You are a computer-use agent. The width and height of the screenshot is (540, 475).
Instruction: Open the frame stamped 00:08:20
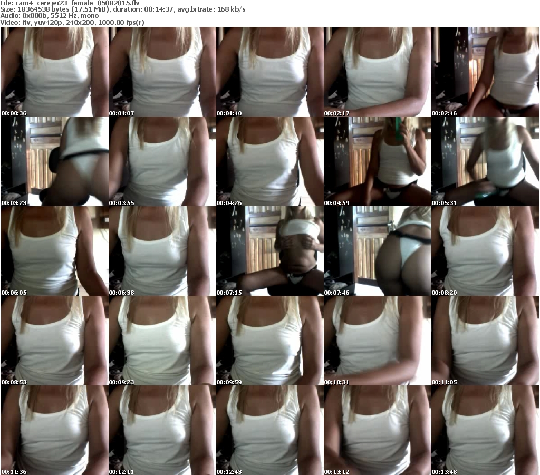tap(485, 251)
